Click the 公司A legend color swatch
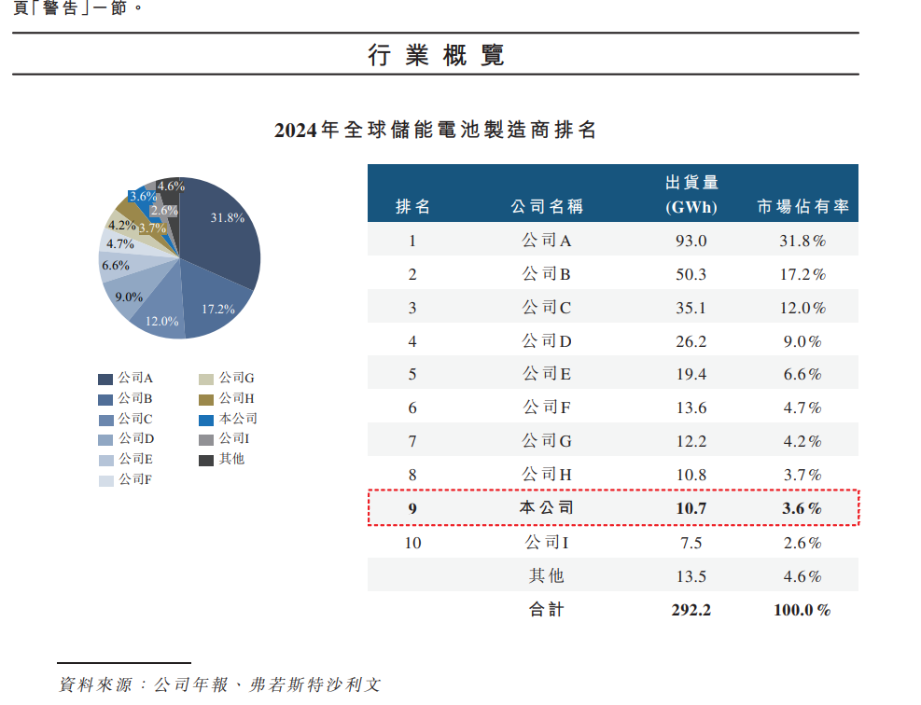 [105, 379]
